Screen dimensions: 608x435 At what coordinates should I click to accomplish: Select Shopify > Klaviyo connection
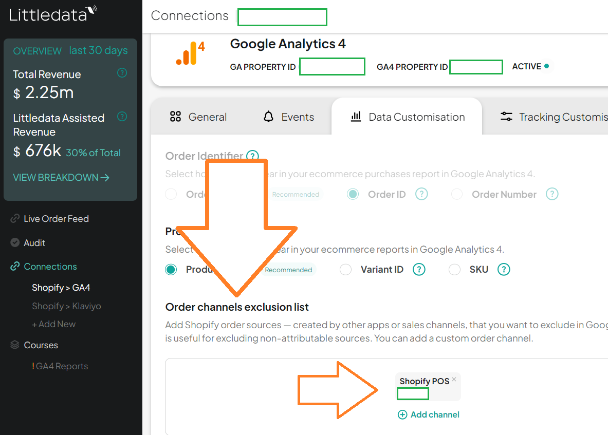point(66,306)
